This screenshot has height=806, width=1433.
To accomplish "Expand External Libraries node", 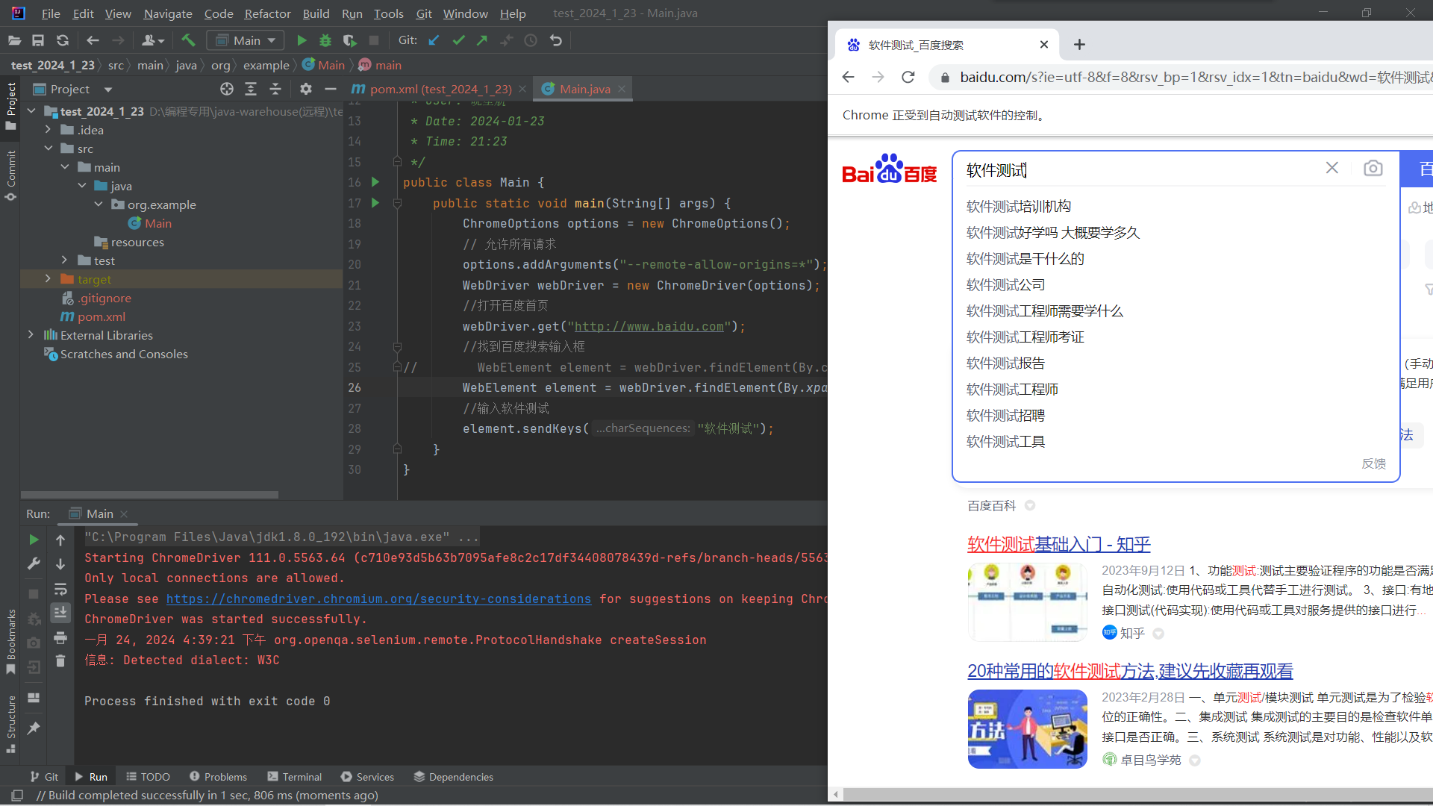I will [x=31, y=335].
